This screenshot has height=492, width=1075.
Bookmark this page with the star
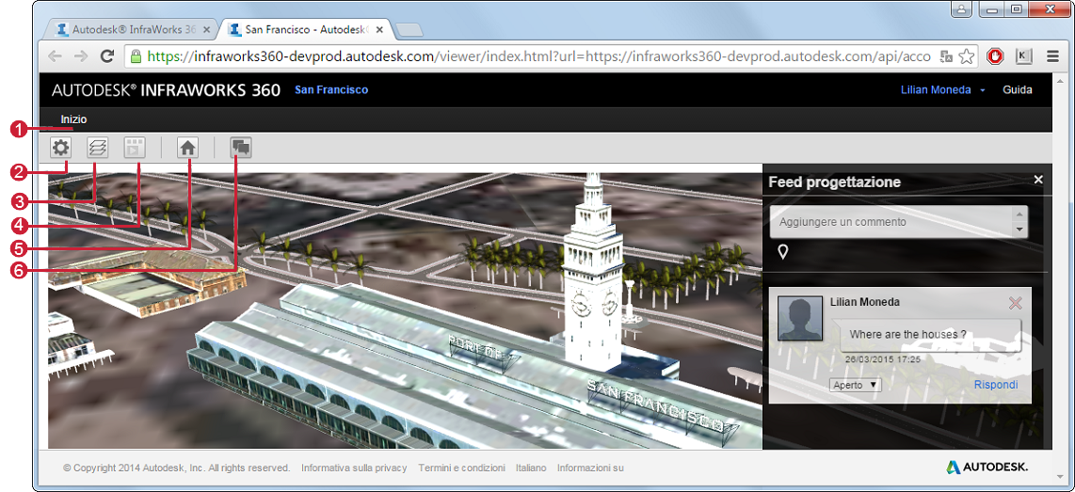(967, 56)
